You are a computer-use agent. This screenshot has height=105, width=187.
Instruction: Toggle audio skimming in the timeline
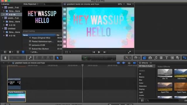(x=124, y=63)
